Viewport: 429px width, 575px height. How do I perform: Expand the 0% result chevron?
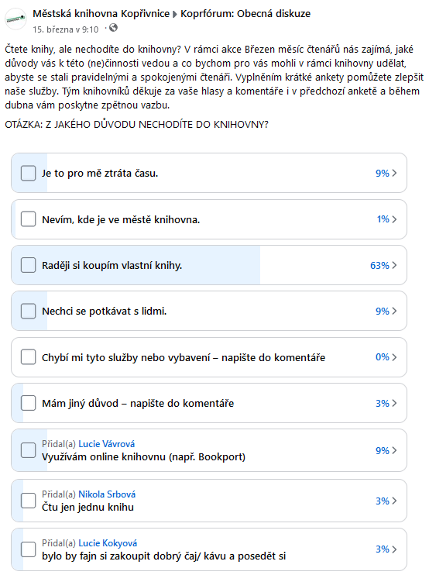(x=394, y=357)
